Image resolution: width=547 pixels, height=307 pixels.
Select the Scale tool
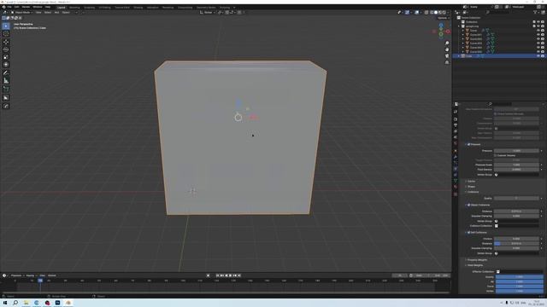click(6, 57)
